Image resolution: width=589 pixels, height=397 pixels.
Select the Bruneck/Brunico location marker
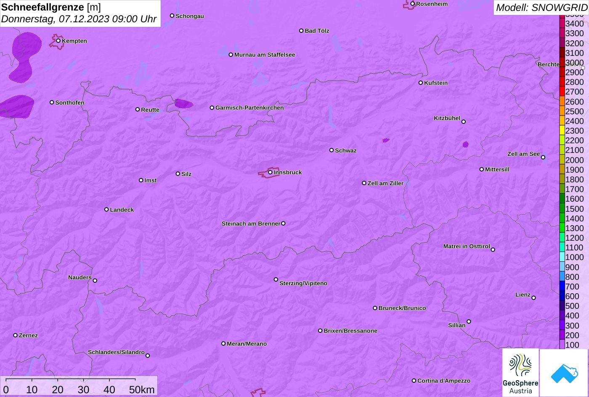tap(375, 308)
